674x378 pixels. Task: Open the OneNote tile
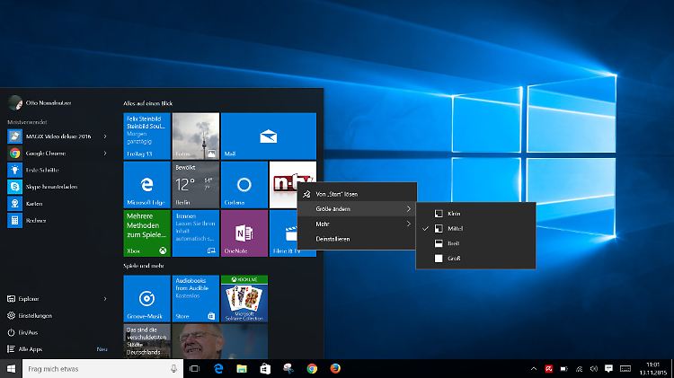pyautogui.click(x=244, y=233)
